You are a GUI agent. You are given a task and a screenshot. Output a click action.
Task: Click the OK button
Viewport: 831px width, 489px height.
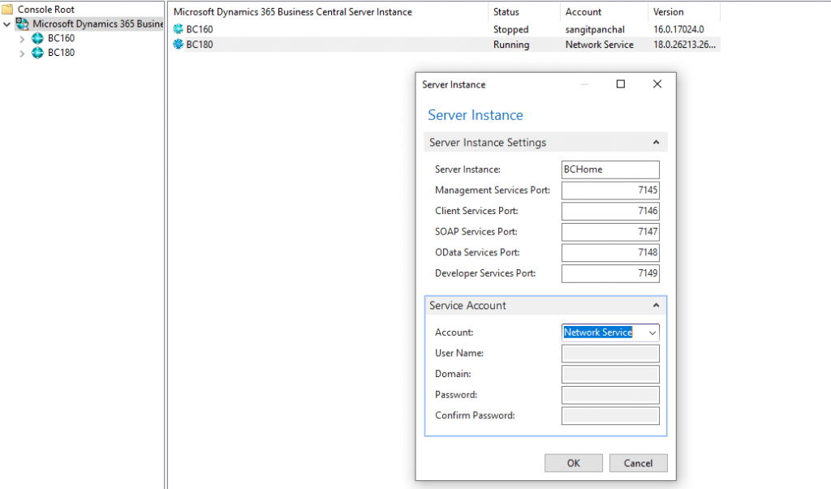(574, 463)
